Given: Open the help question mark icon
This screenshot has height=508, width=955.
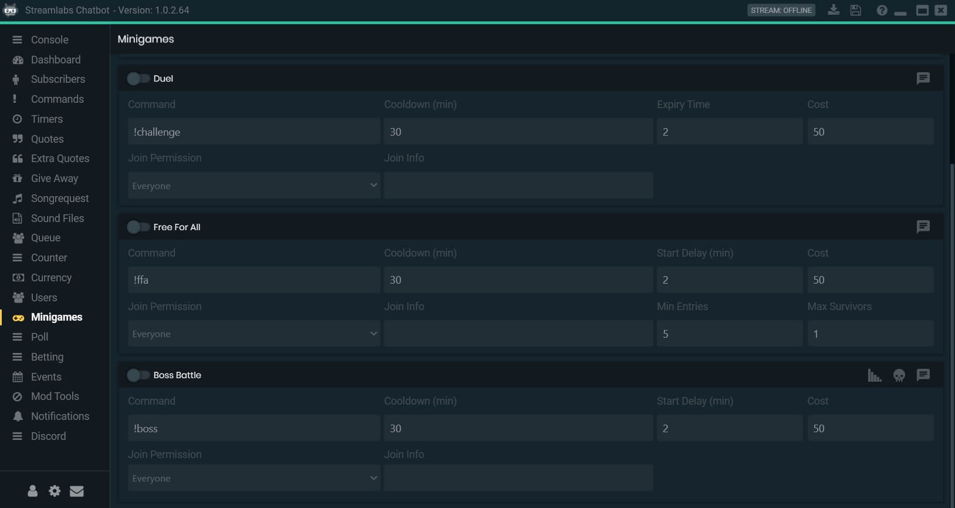Looking at the screenshot, I should 882,10.
